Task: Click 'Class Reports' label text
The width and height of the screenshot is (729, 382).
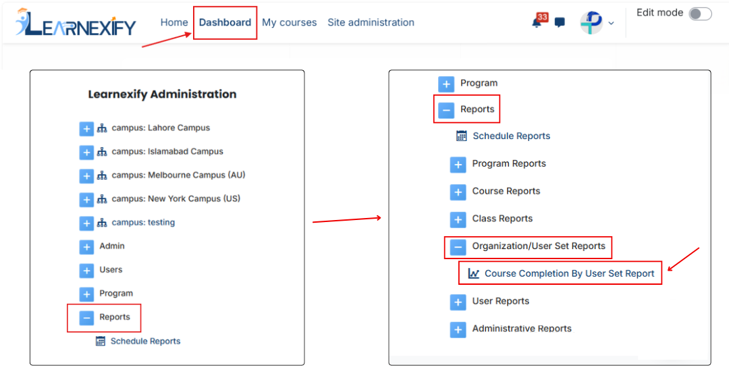Action: coord(503,219)
